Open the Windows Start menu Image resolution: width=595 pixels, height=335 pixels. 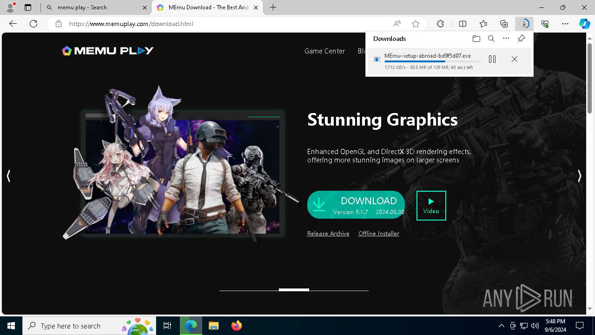pos(11,326)
